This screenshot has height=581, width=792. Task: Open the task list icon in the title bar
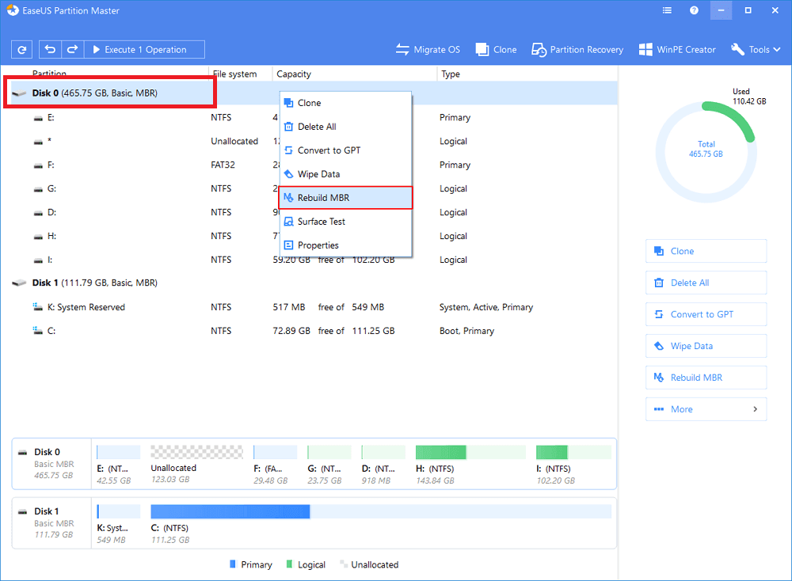click(x=668, y=11)
